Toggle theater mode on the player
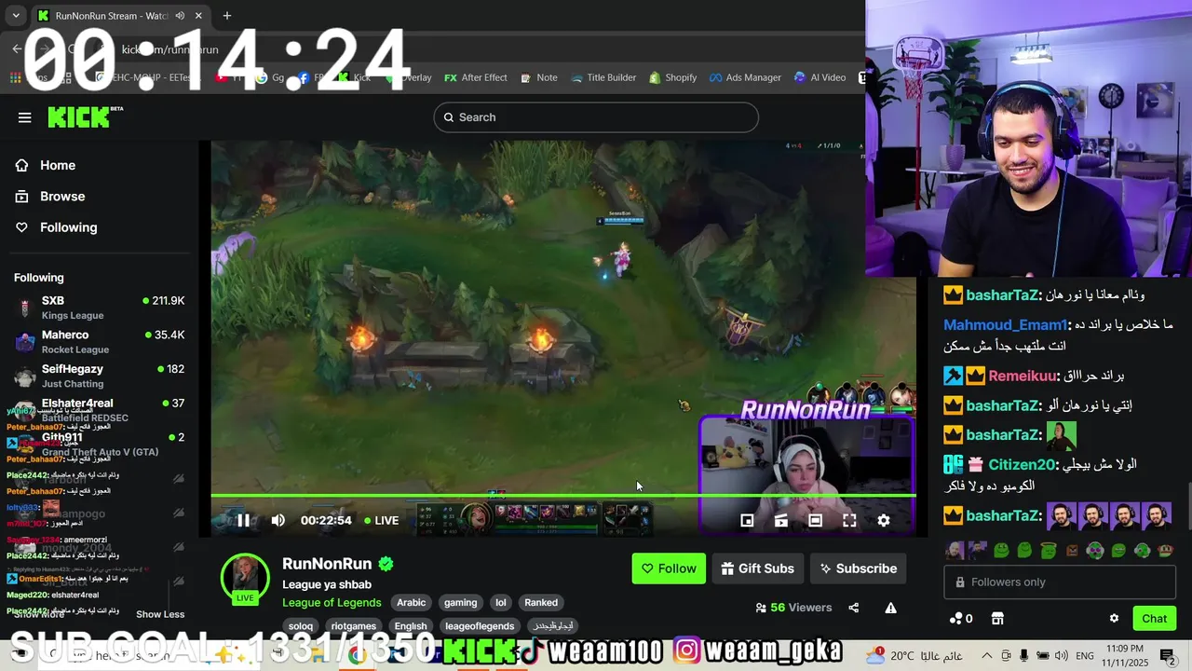The image size is (1192, 671). [815, 521]
